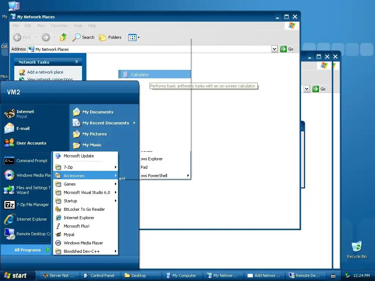375x281 pixels.
Task: Click Bloodshed Dev-C++ folder icon
Action: (58, 251)
